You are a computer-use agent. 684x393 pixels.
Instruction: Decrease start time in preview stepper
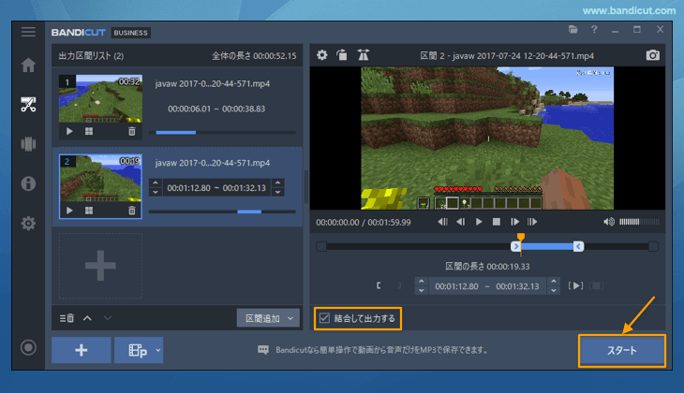(422, 291)
